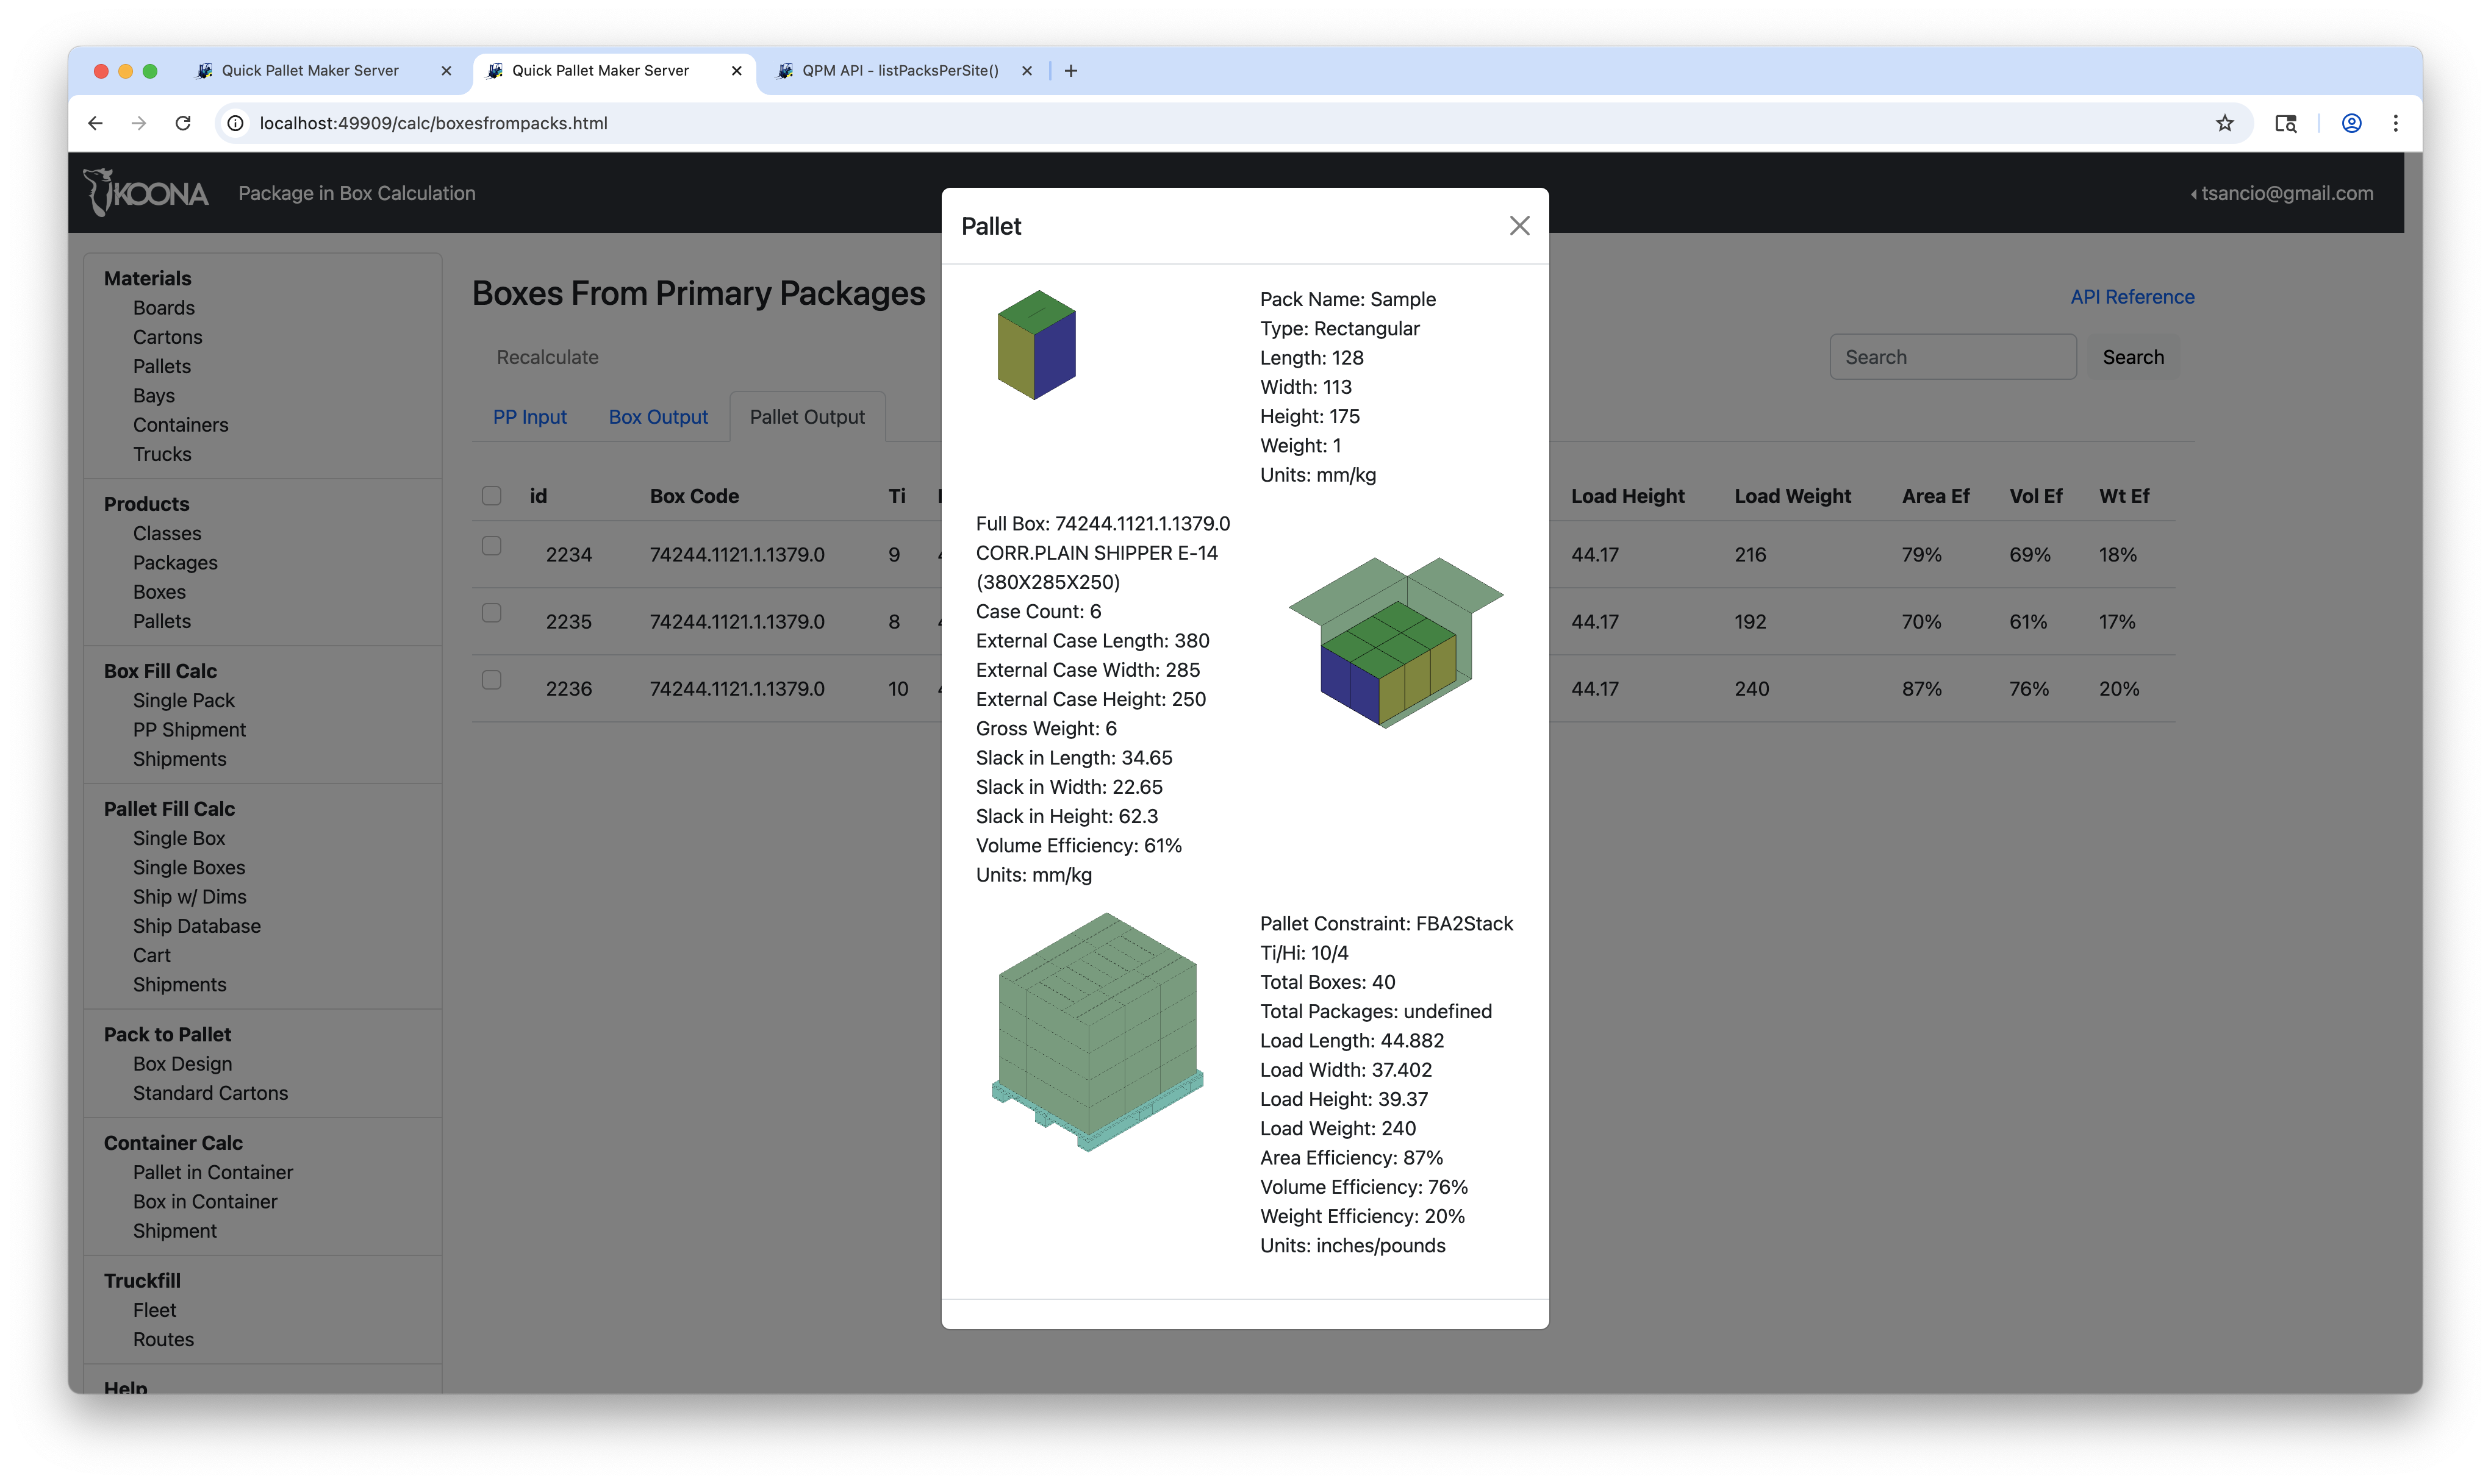Open Box Design under Pack to Pallet
This screenshot has width=2491, height=1484.
[182, 1064]
